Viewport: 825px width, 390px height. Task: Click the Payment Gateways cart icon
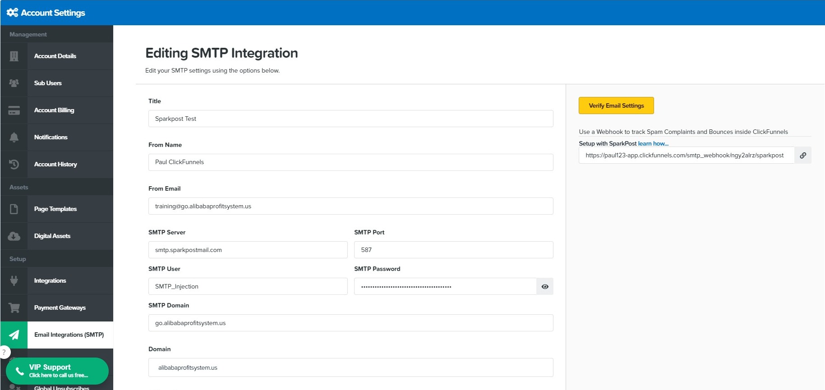[14, 307]
